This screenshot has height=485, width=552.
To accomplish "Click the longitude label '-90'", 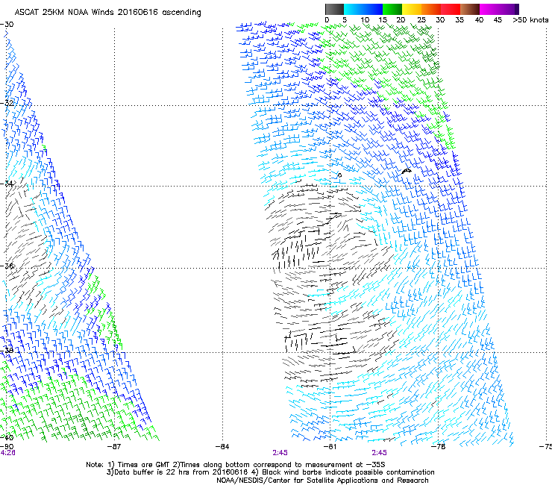I will (x=7, y=447).
